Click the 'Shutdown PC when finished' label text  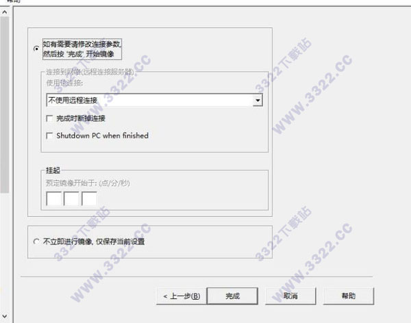click(103, 135)
